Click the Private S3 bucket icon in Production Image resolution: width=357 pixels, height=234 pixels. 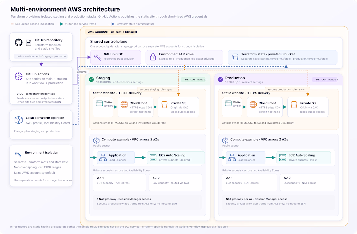coord(294,105)
